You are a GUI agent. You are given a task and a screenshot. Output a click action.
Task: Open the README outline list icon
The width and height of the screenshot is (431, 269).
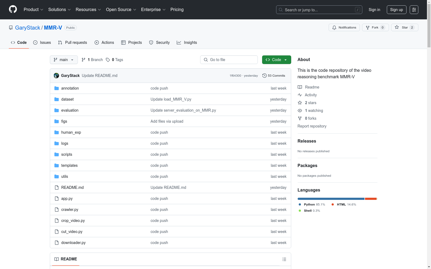[284, 259]
